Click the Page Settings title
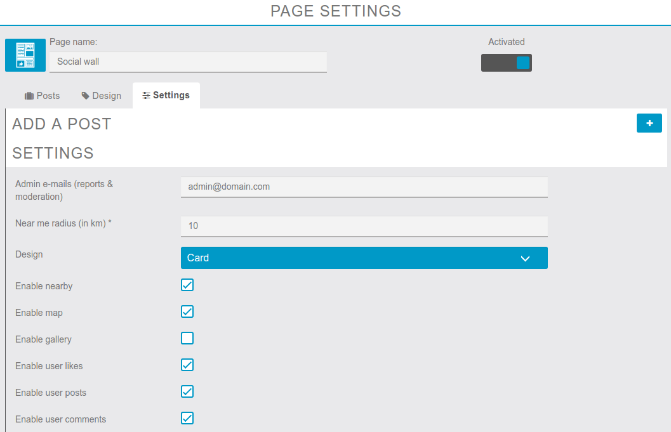The height and width of the screenshot is (432, 671). coord(336,11)
